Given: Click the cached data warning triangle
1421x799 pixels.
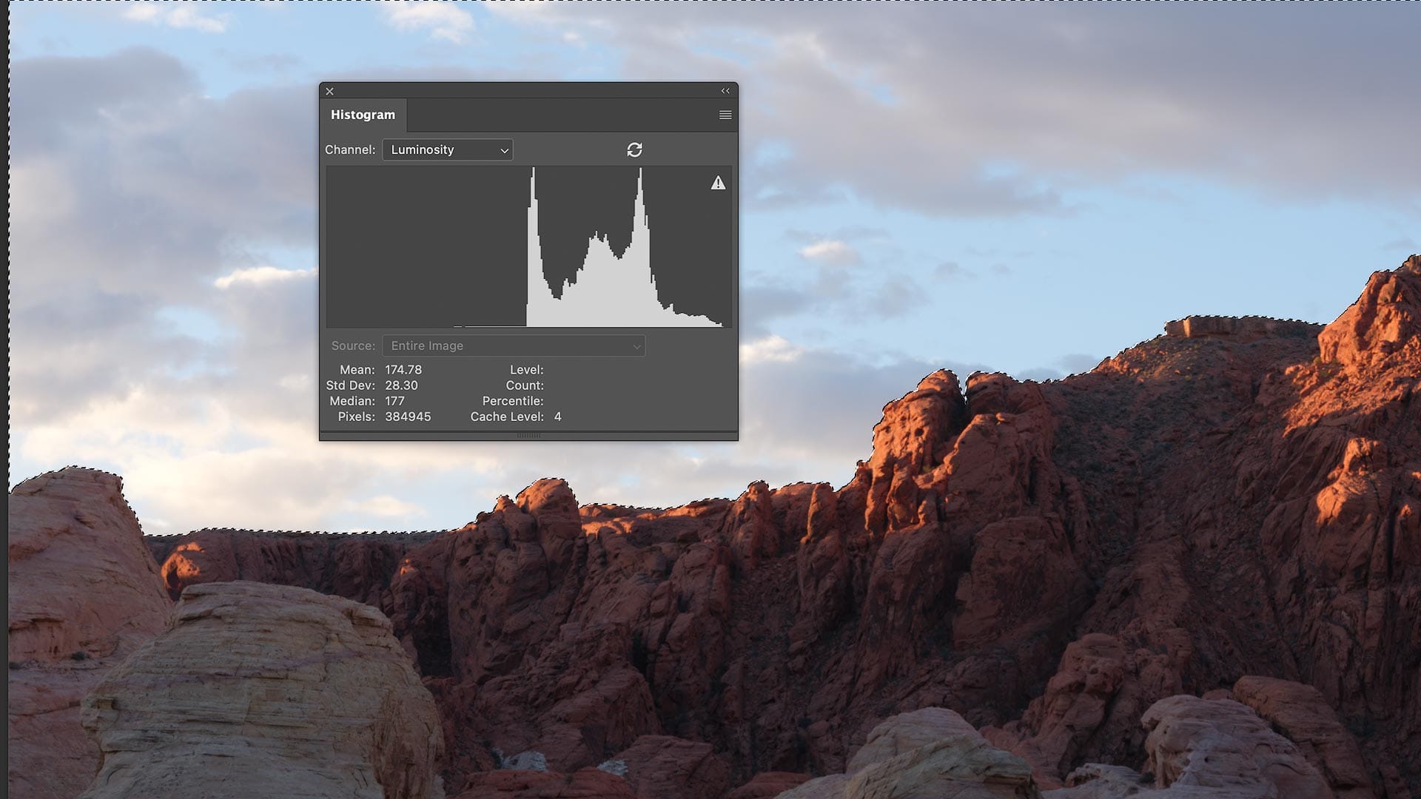Looking at the screenshot, I should (x=718, y=183).
